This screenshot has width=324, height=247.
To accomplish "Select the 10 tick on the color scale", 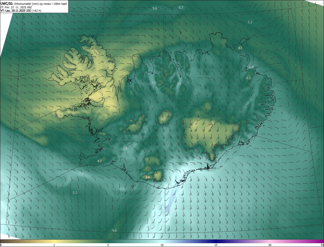I will (162, 245).
